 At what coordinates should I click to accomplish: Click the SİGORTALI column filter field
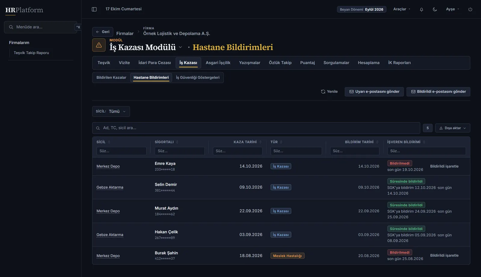179,151
